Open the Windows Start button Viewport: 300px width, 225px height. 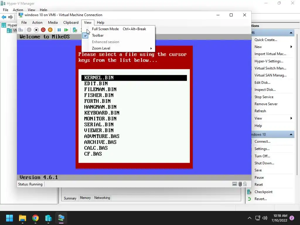click(x=9, y=218)
